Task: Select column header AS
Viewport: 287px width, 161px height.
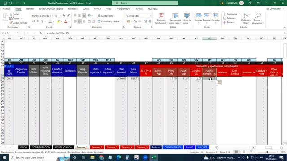Action: pos(121,38)
